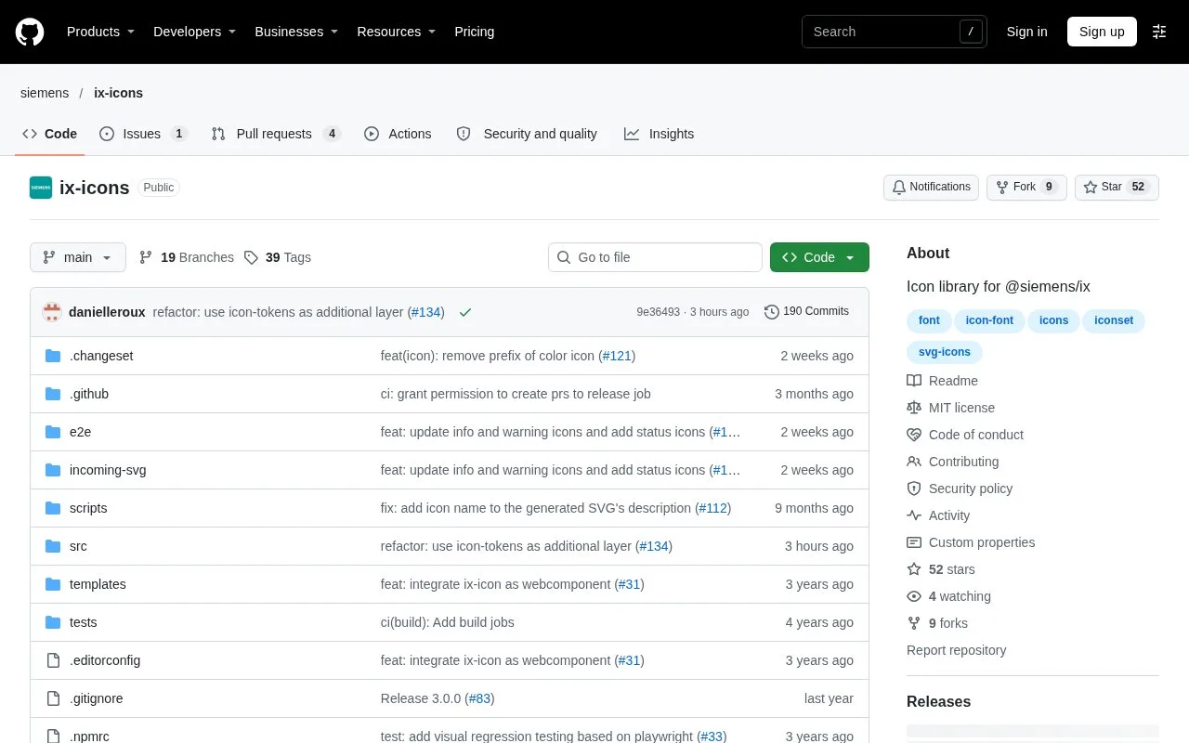Click the Sign up button

[1102, 32]
